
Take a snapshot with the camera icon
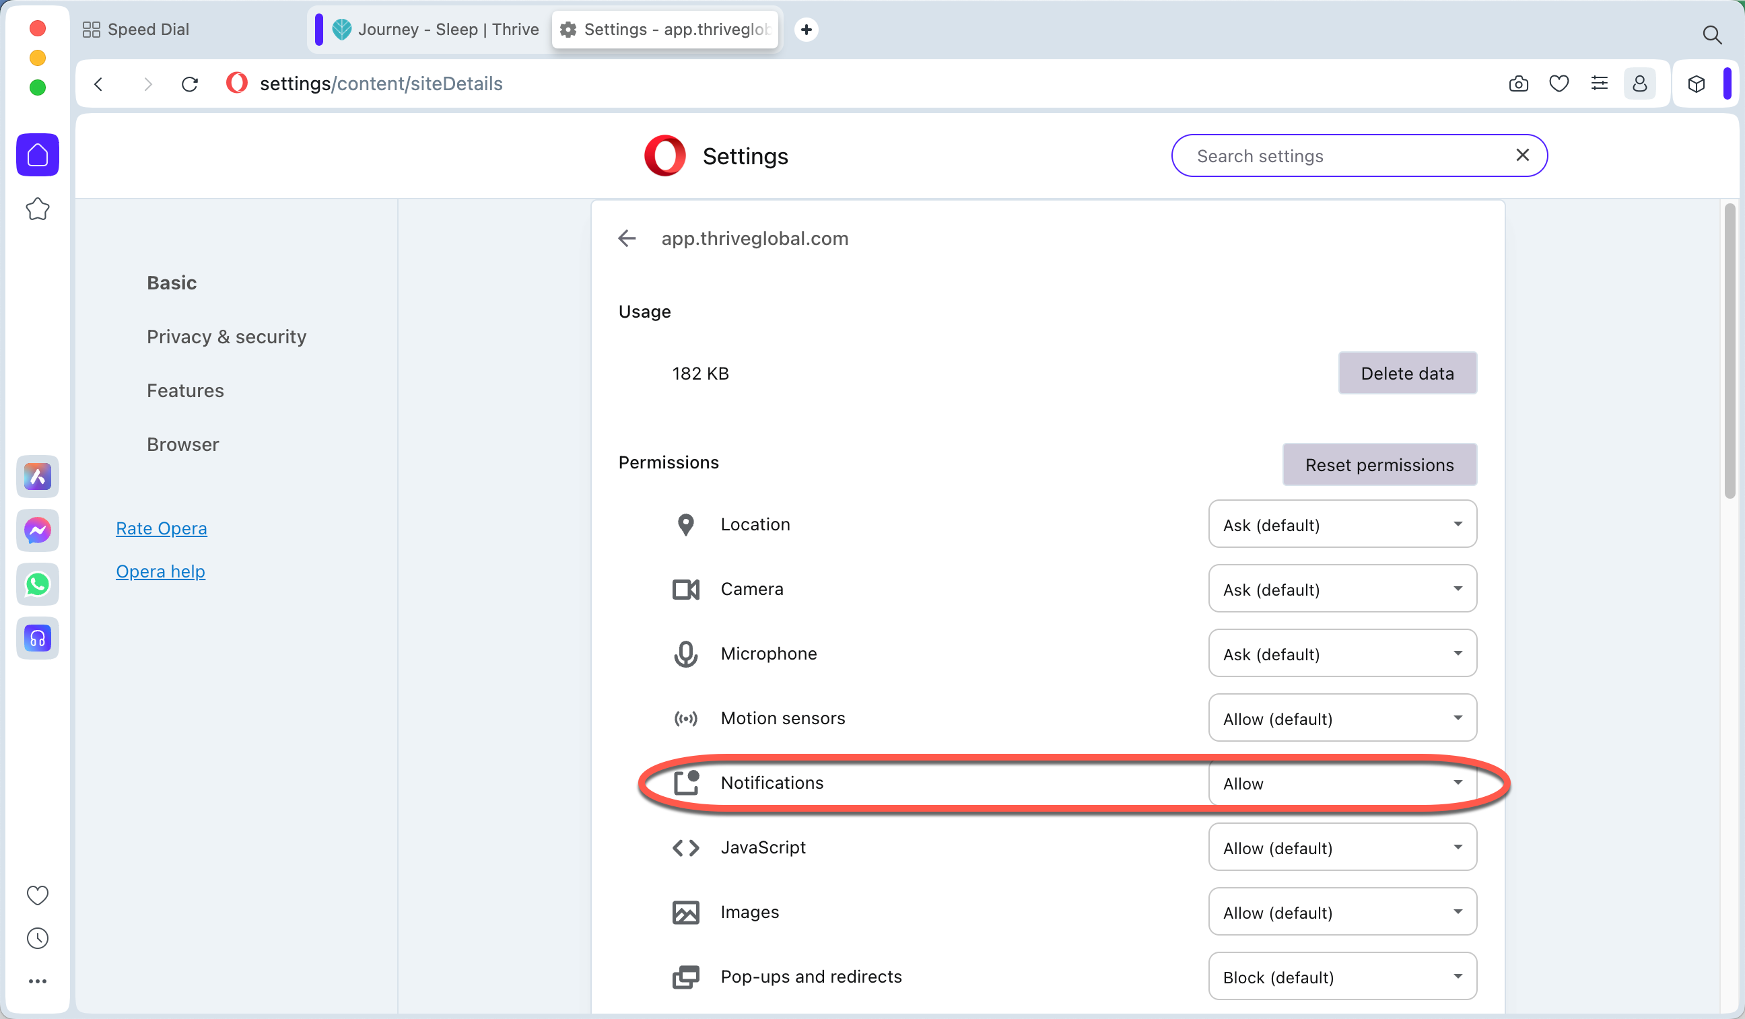coord(1518,83)
